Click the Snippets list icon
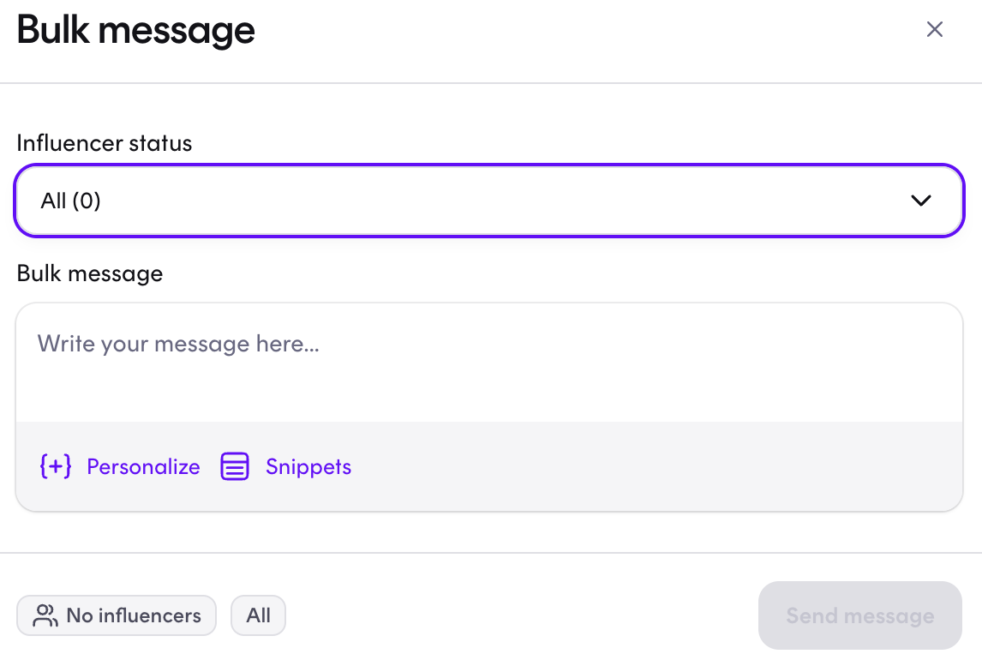This screenshot has height=660, width=982. (x=235, y=466)
